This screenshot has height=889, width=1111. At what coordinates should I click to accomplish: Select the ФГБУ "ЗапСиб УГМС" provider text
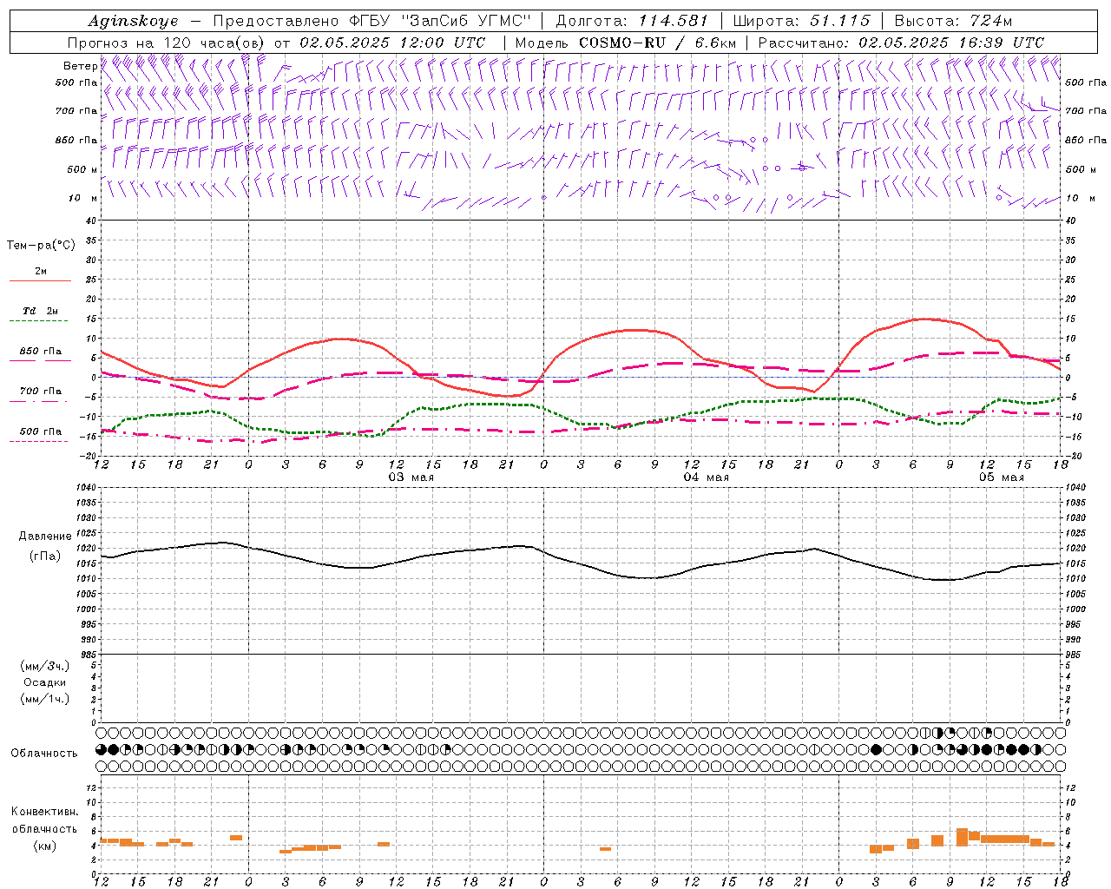coord(441,21)
